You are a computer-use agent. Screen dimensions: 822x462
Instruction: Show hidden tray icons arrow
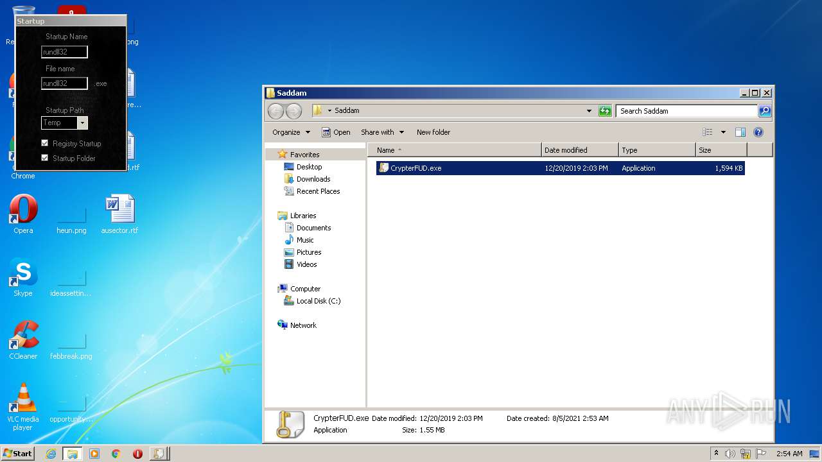pyautogui.click(x=716, y=453)
